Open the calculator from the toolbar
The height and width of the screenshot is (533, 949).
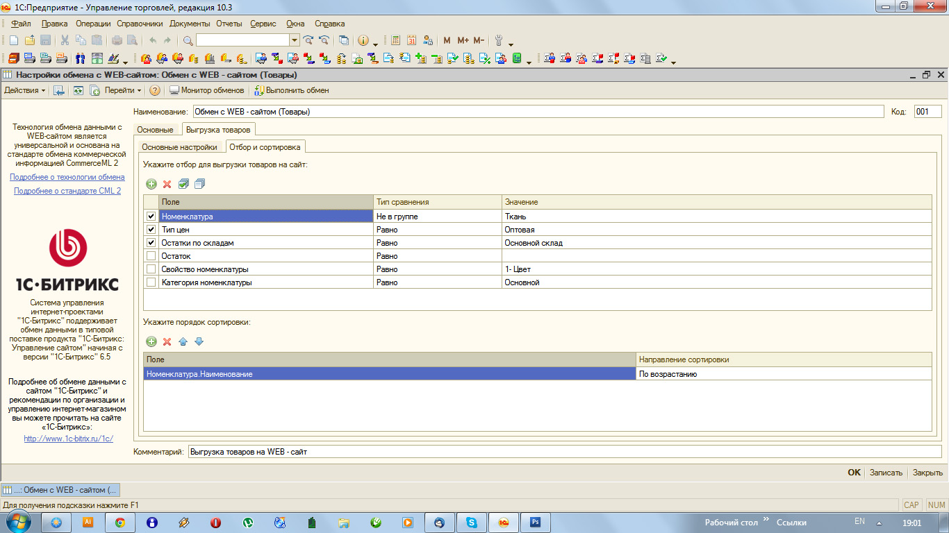point(396,40)
